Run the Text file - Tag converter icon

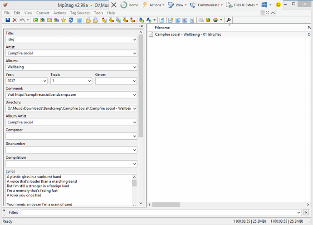tap(126, 20)
